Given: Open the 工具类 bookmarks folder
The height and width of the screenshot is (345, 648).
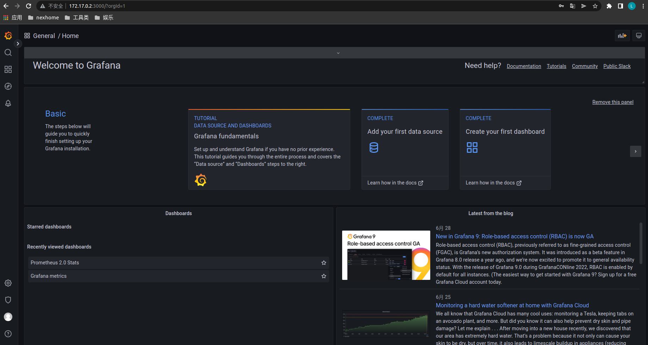Looking at the screenshot, I should tap(77, 18).
